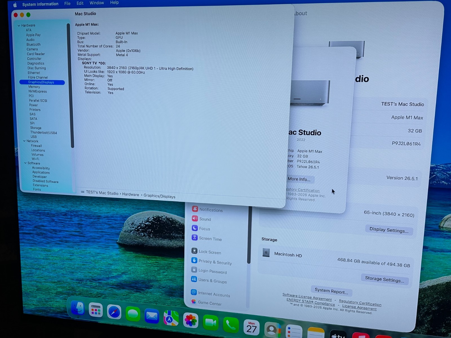Open Calendar showing Mon 27
This screenshot has width=451, height=338.
point(251,327)
